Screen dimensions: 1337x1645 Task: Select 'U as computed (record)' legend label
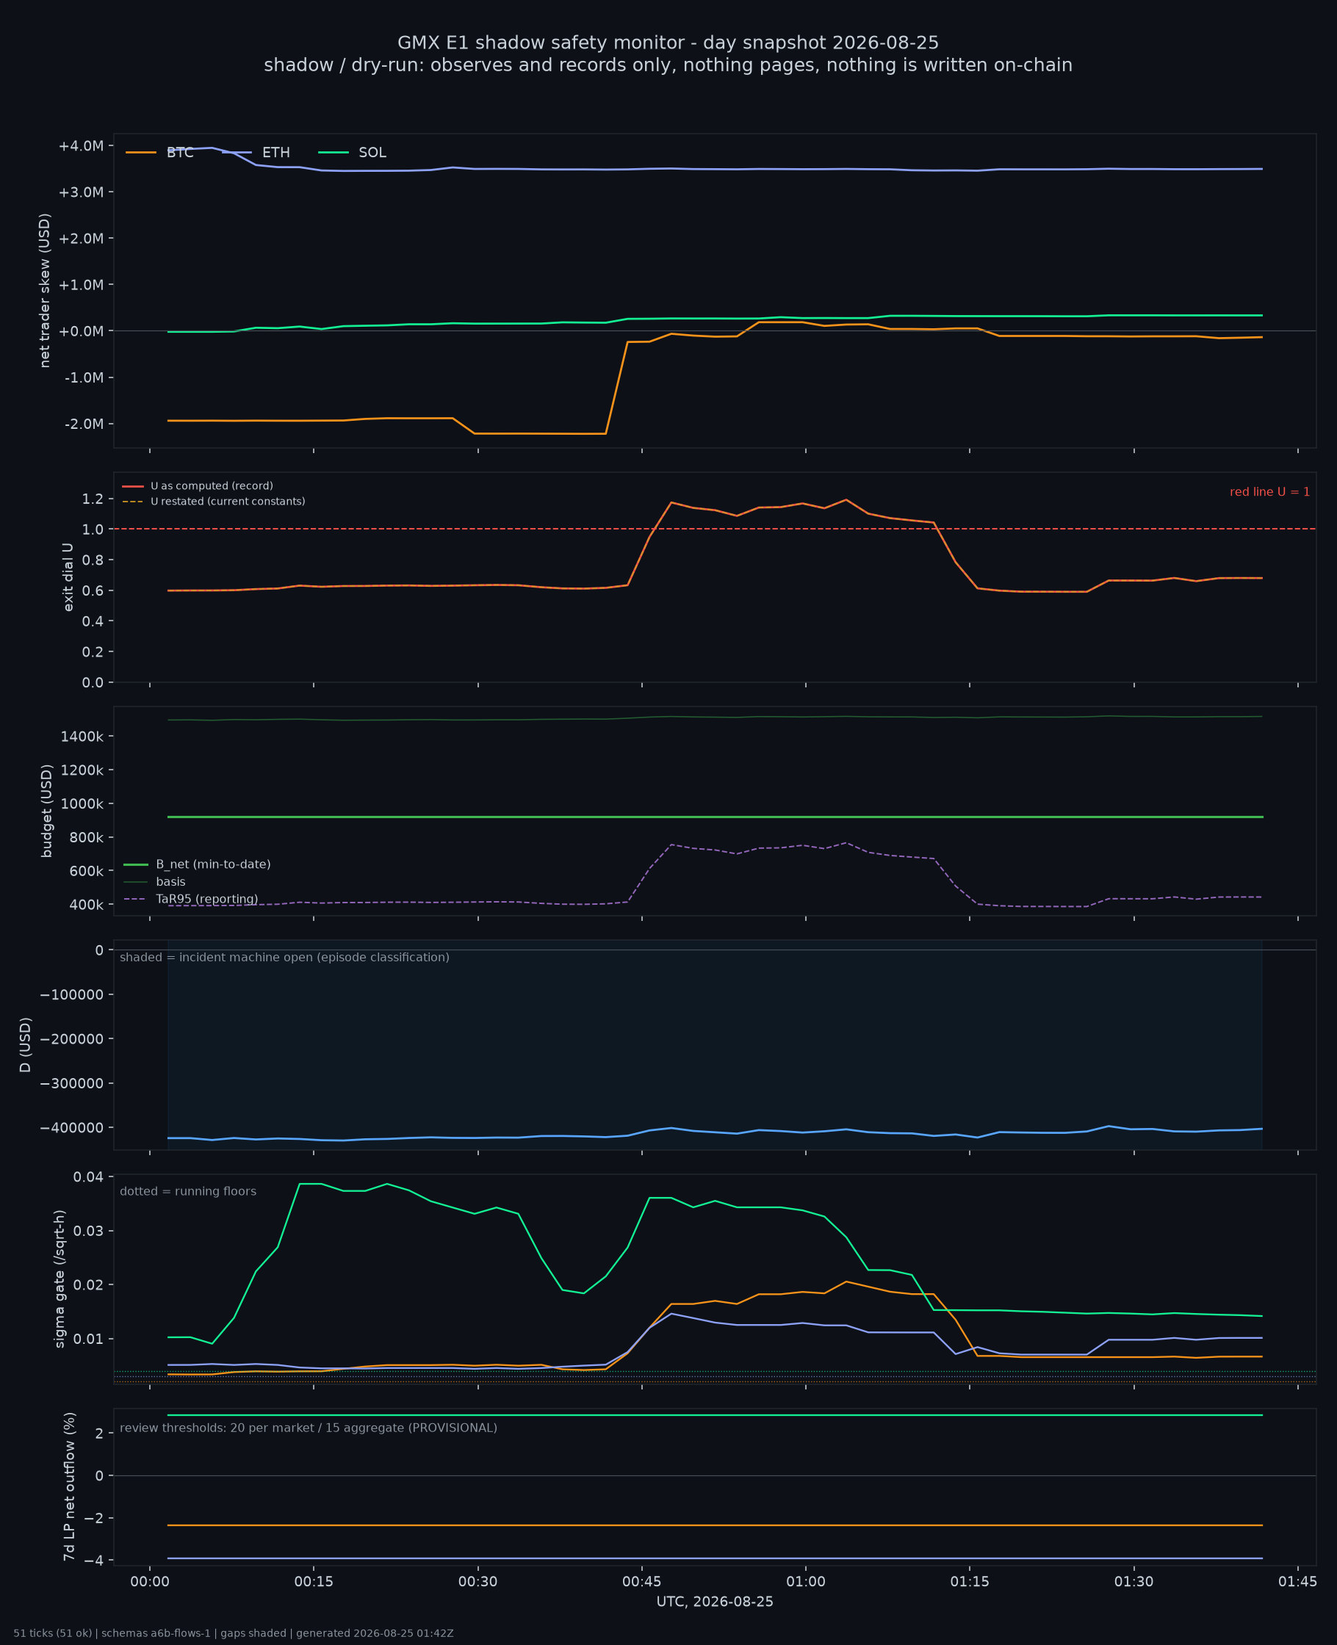click(212, 485)
